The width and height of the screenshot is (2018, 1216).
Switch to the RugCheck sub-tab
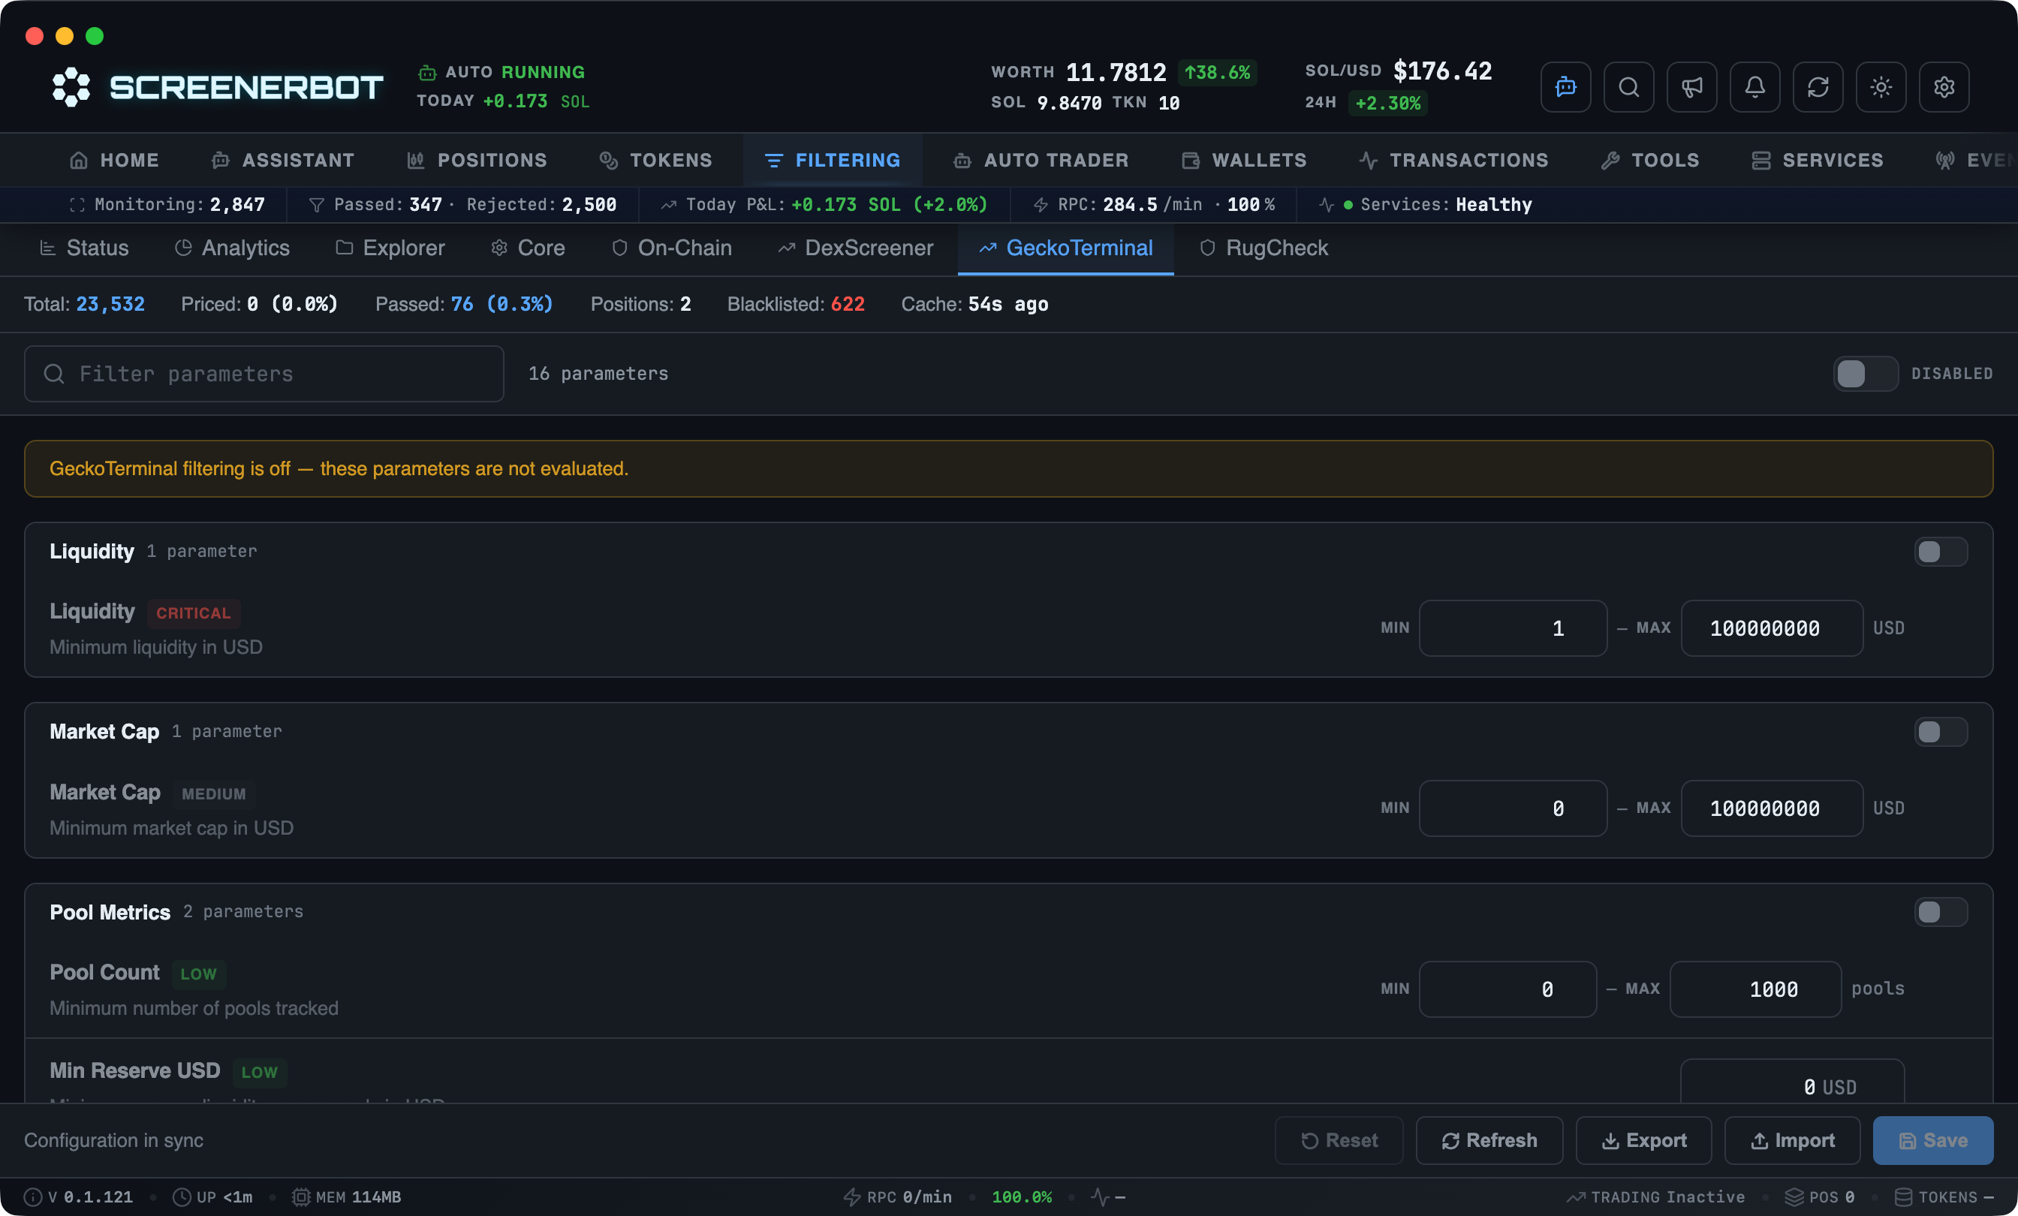1264,248
